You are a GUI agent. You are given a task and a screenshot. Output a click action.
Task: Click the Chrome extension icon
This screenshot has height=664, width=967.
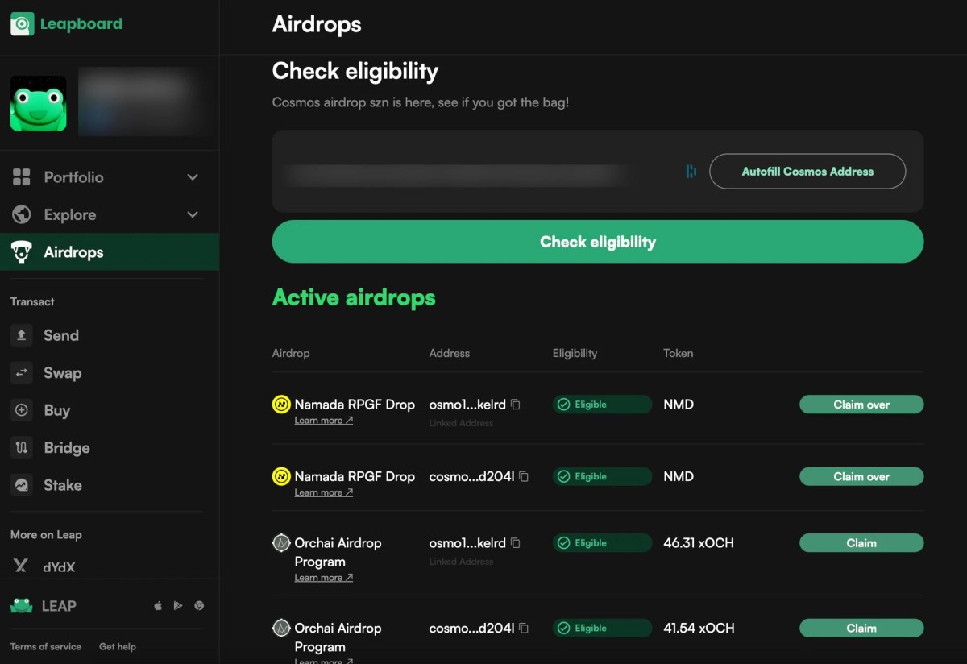tap(199, 606)
